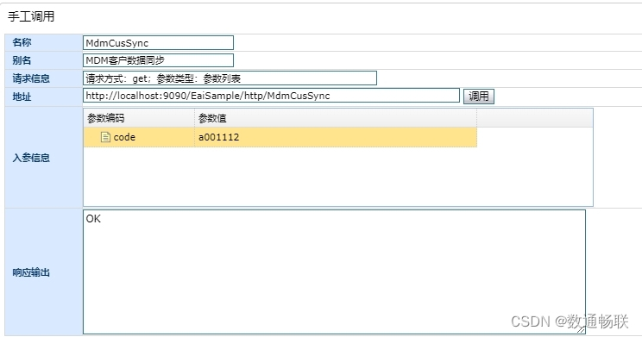Click the 名称 label

(x=22, y=42)
